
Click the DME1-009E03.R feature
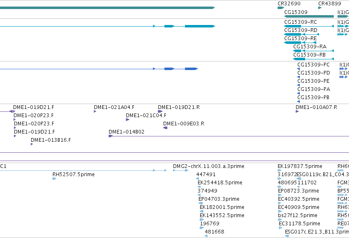point(184,124)
